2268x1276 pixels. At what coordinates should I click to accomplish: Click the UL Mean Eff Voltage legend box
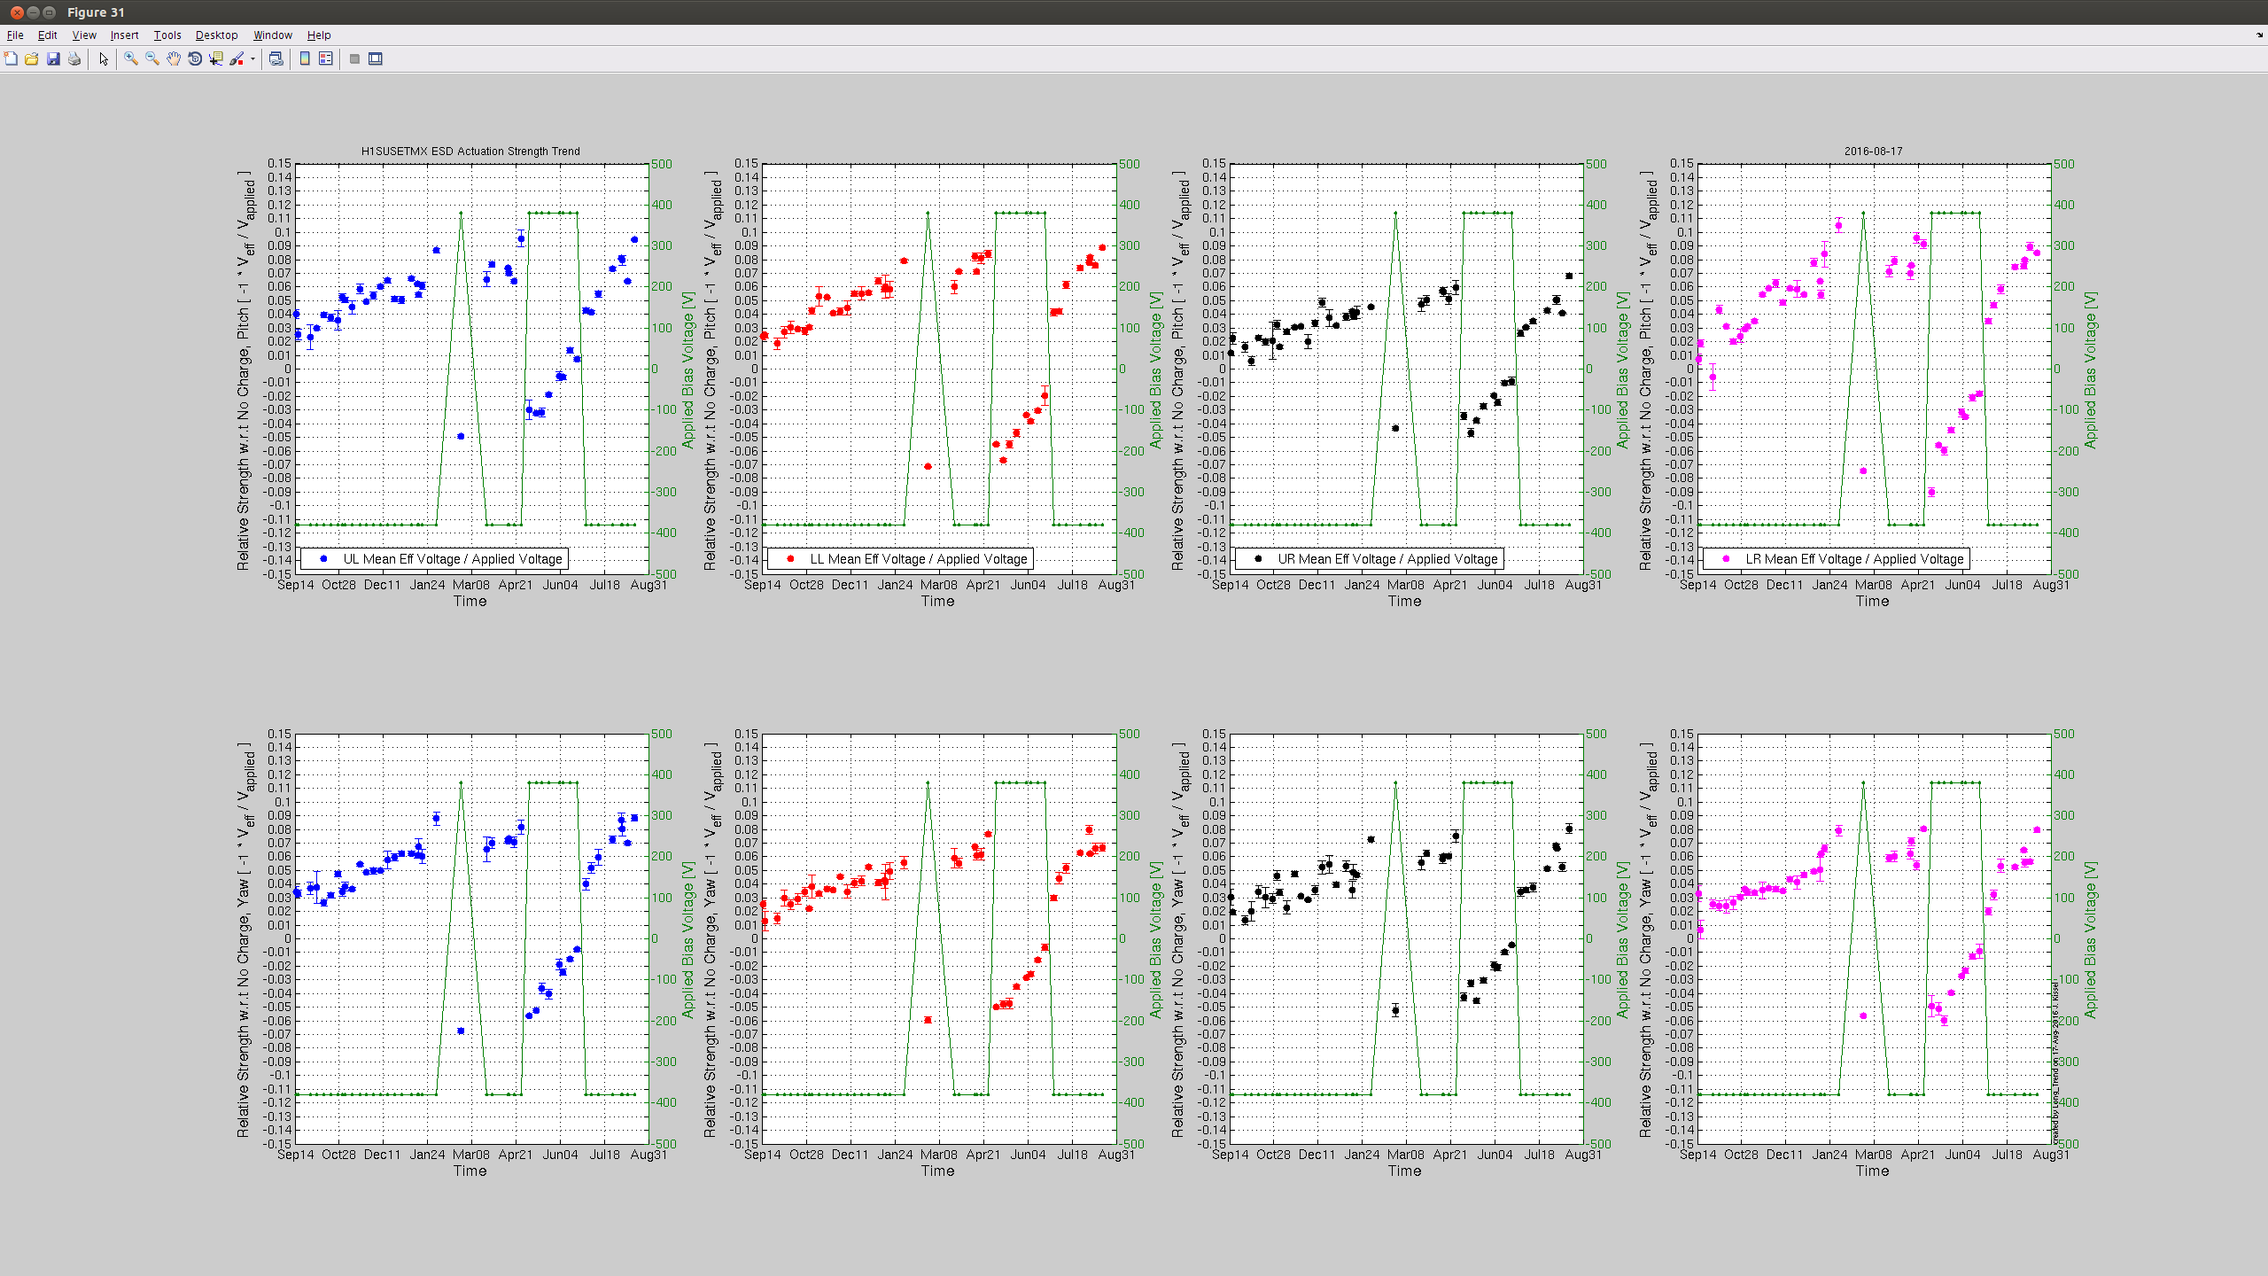(434, 558)
